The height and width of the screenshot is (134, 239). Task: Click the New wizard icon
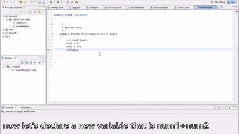[32, 2]
